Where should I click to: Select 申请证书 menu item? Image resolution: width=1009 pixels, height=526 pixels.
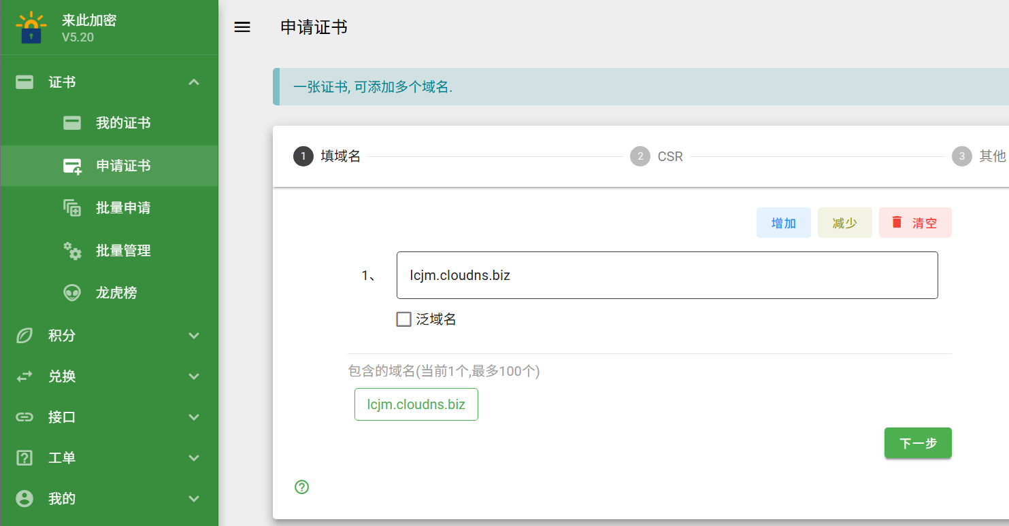110,166
